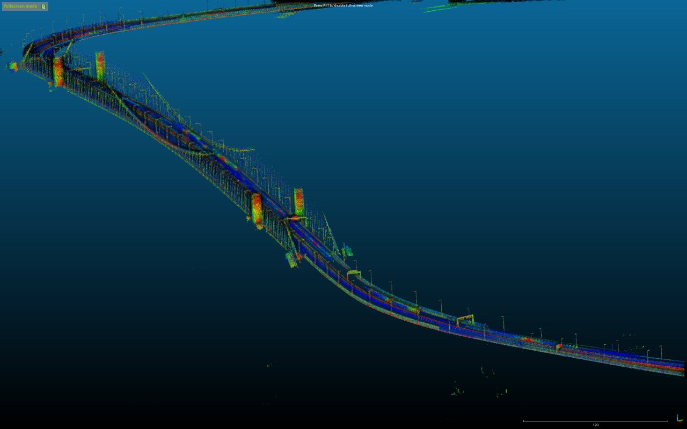Click the XYZ axis orientation trihedron
687x429 pixels.
679,418
